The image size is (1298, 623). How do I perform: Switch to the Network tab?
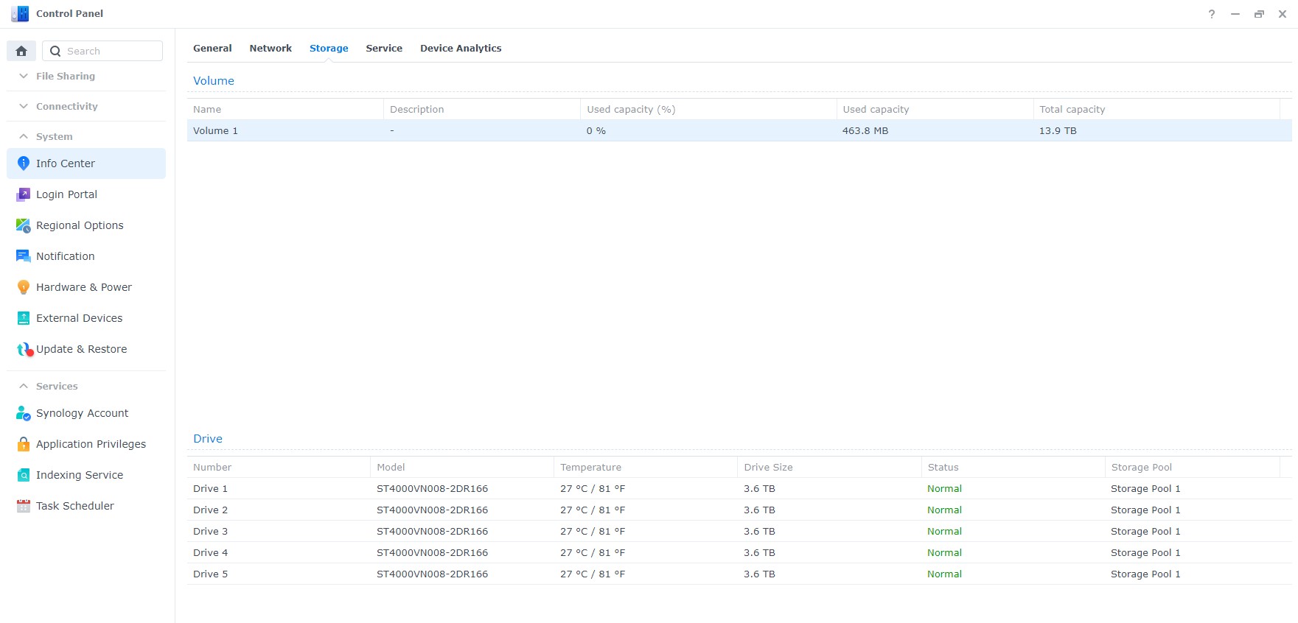tap(271, 48)
